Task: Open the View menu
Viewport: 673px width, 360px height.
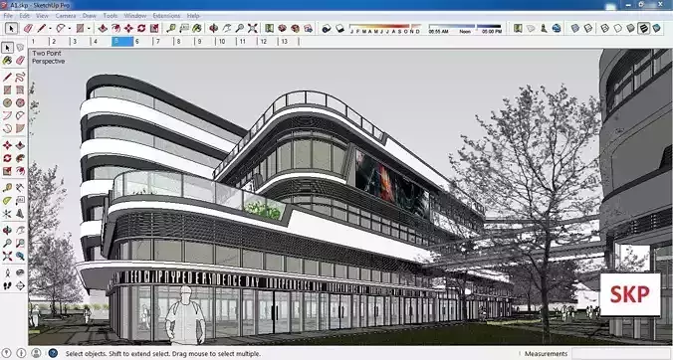Action: pyautogui.click(x=42, y=16)
